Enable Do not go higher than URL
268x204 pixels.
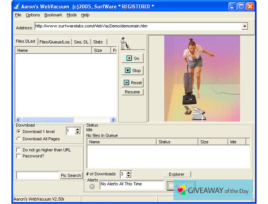[x=19, y=150]
